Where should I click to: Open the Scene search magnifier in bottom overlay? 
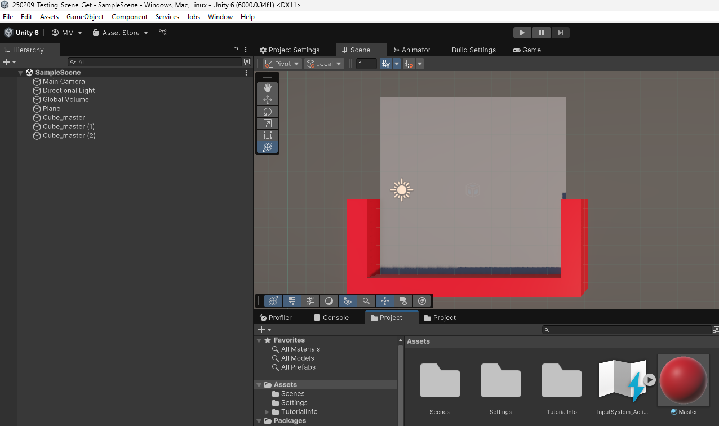point(366,301)
